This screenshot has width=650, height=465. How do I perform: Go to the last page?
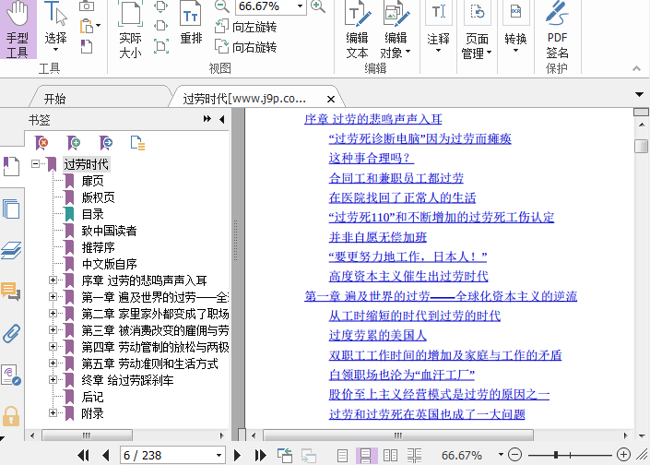(260, 456)
